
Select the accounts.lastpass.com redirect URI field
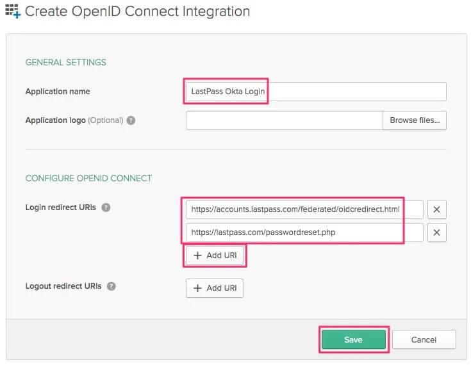(x=304, y=209)
